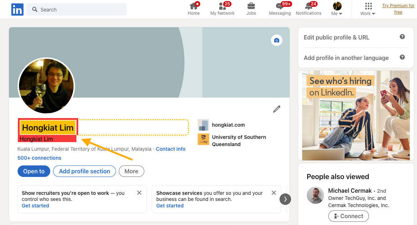
Task: Open the Messaging tab
Action: pyautogui.click(x=280, y=9)
